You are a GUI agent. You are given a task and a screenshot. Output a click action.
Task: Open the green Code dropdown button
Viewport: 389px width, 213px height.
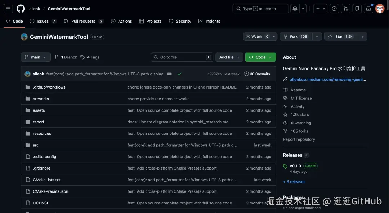tap(260, 57)
